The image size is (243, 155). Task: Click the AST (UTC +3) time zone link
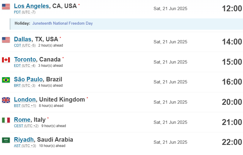point(25,146)
